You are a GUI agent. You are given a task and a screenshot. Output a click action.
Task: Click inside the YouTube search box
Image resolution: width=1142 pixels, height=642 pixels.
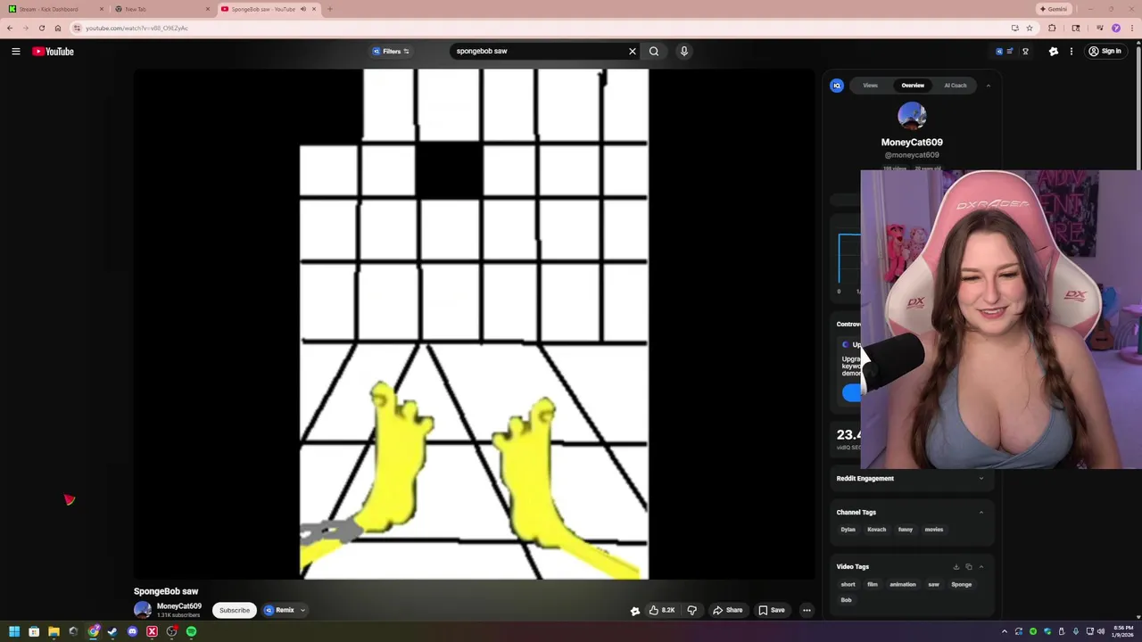click(x=540, y=51)
